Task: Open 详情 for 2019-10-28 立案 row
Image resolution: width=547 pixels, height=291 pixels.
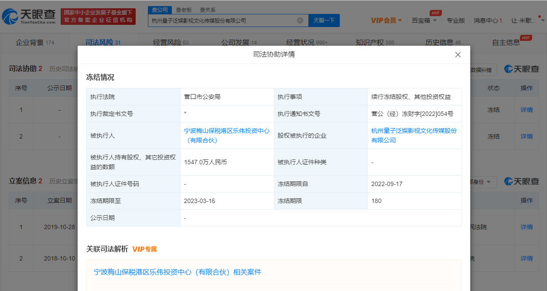Action: (x=526, y=227)
